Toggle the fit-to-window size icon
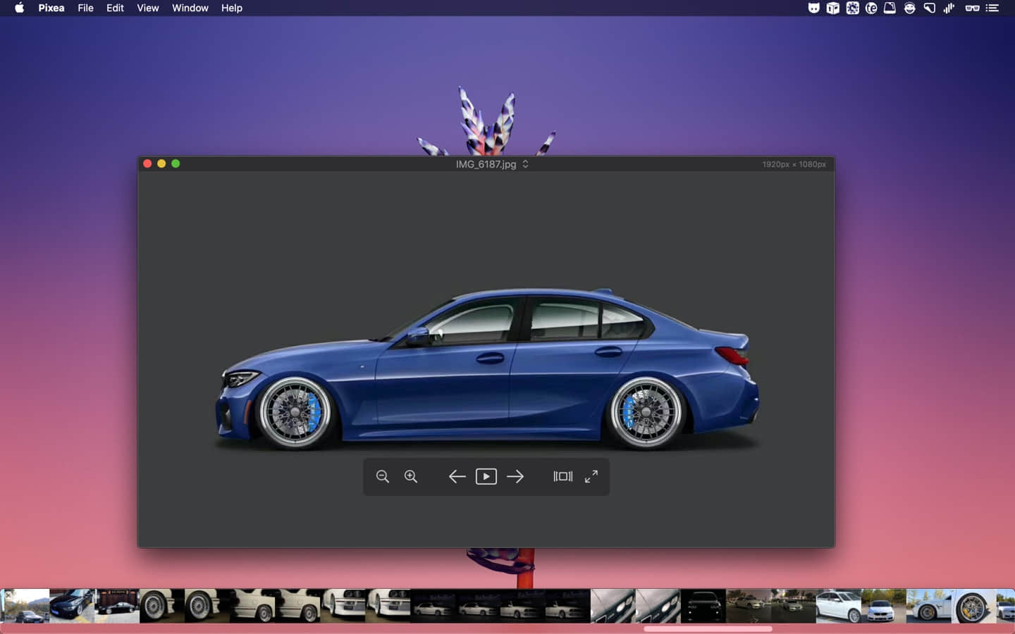Image resolution: width=1015 pixels, height=634 pixels. click(x=563, y=477)
